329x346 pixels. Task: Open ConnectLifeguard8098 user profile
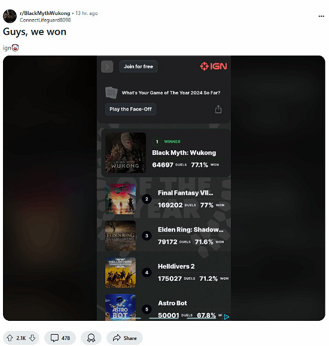pos(45,20)
